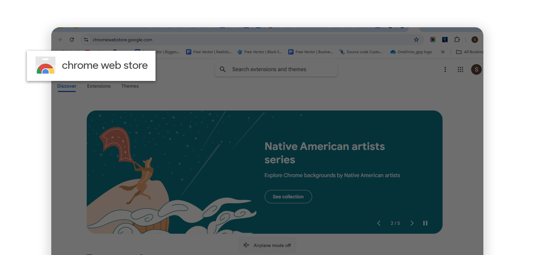This screenshot has width=538, height=255.
Task: Open the 'Source code Custo...' bookmark
Action: coord(361,52)
